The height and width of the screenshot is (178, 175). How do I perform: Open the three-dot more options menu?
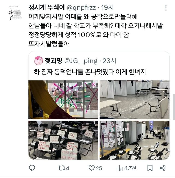point(166,8)
